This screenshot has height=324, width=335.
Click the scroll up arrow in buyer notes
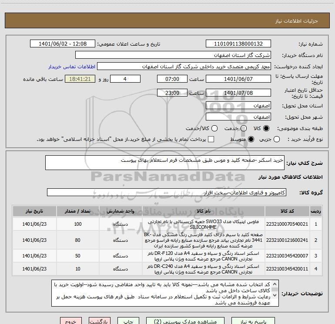pyautogui.click(x=275, y=284)
